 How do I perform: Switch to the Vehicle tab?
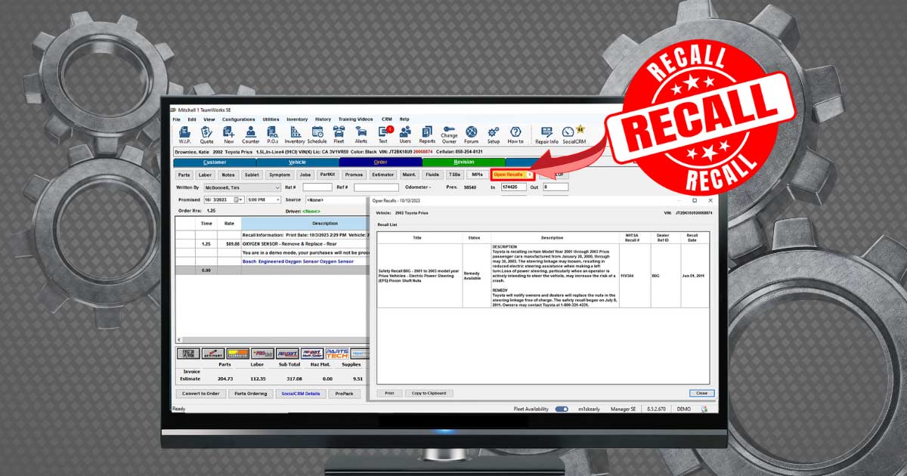pos(297,162)
